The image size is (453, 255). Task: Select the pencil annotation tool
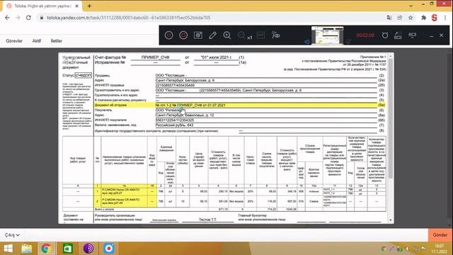(x=212, y=35)
